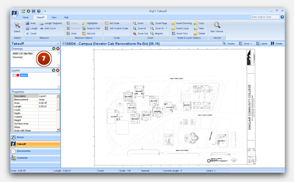Activate the Magnify tool
Image resolution: width=294 pixels, height=182 pixels.
pyautogui.click(x=157, y=33)
